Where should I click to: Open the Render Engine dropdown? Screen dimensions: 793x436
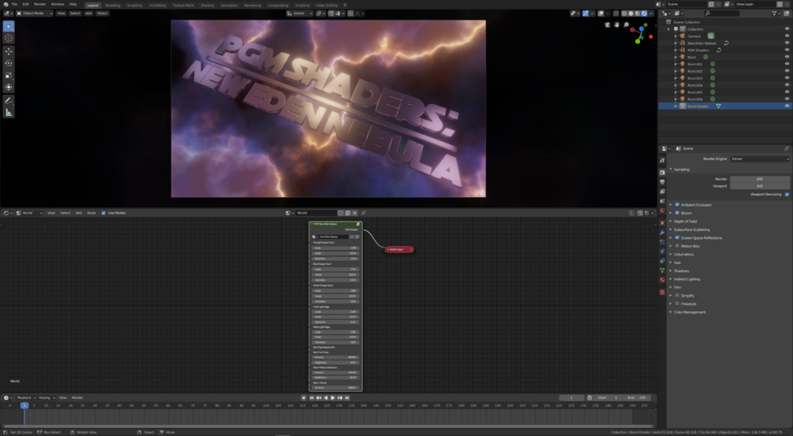pyautogui.click(x=760, y=158)
